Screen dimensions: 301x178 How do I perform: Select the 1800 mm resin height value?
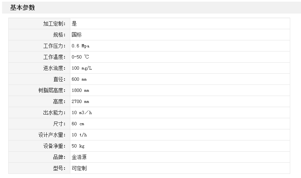80,90
